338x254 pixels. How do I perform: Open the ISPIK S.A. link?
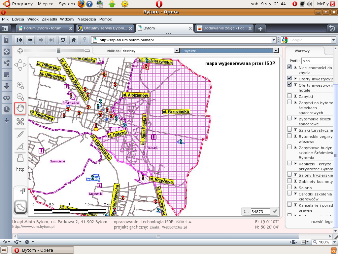point(184,222)
